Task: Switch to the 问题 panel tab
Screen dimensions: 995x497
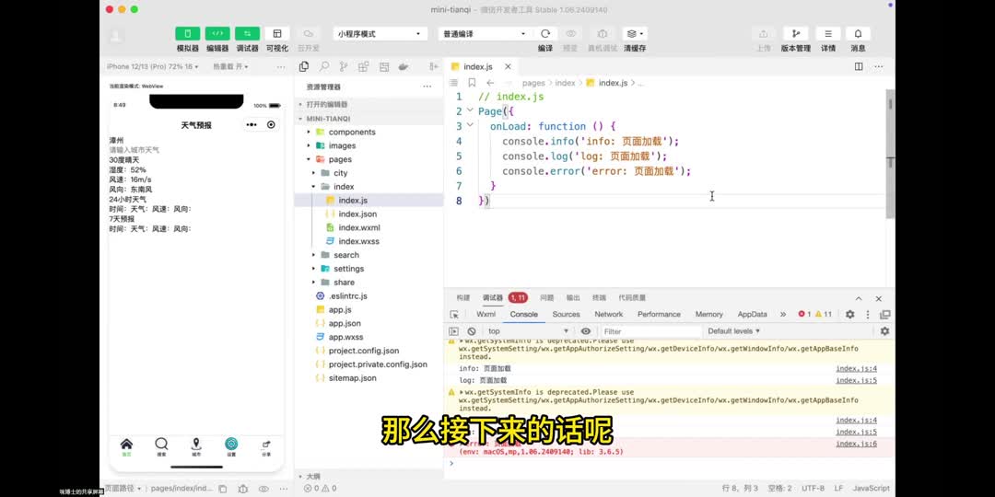Action: [546, 297]
